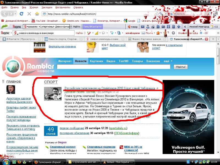Viewport: 220px width, 165px height.
Task: Switch to the 'Яндекс.Картинки' tab
Action: (x=147, y=39)
